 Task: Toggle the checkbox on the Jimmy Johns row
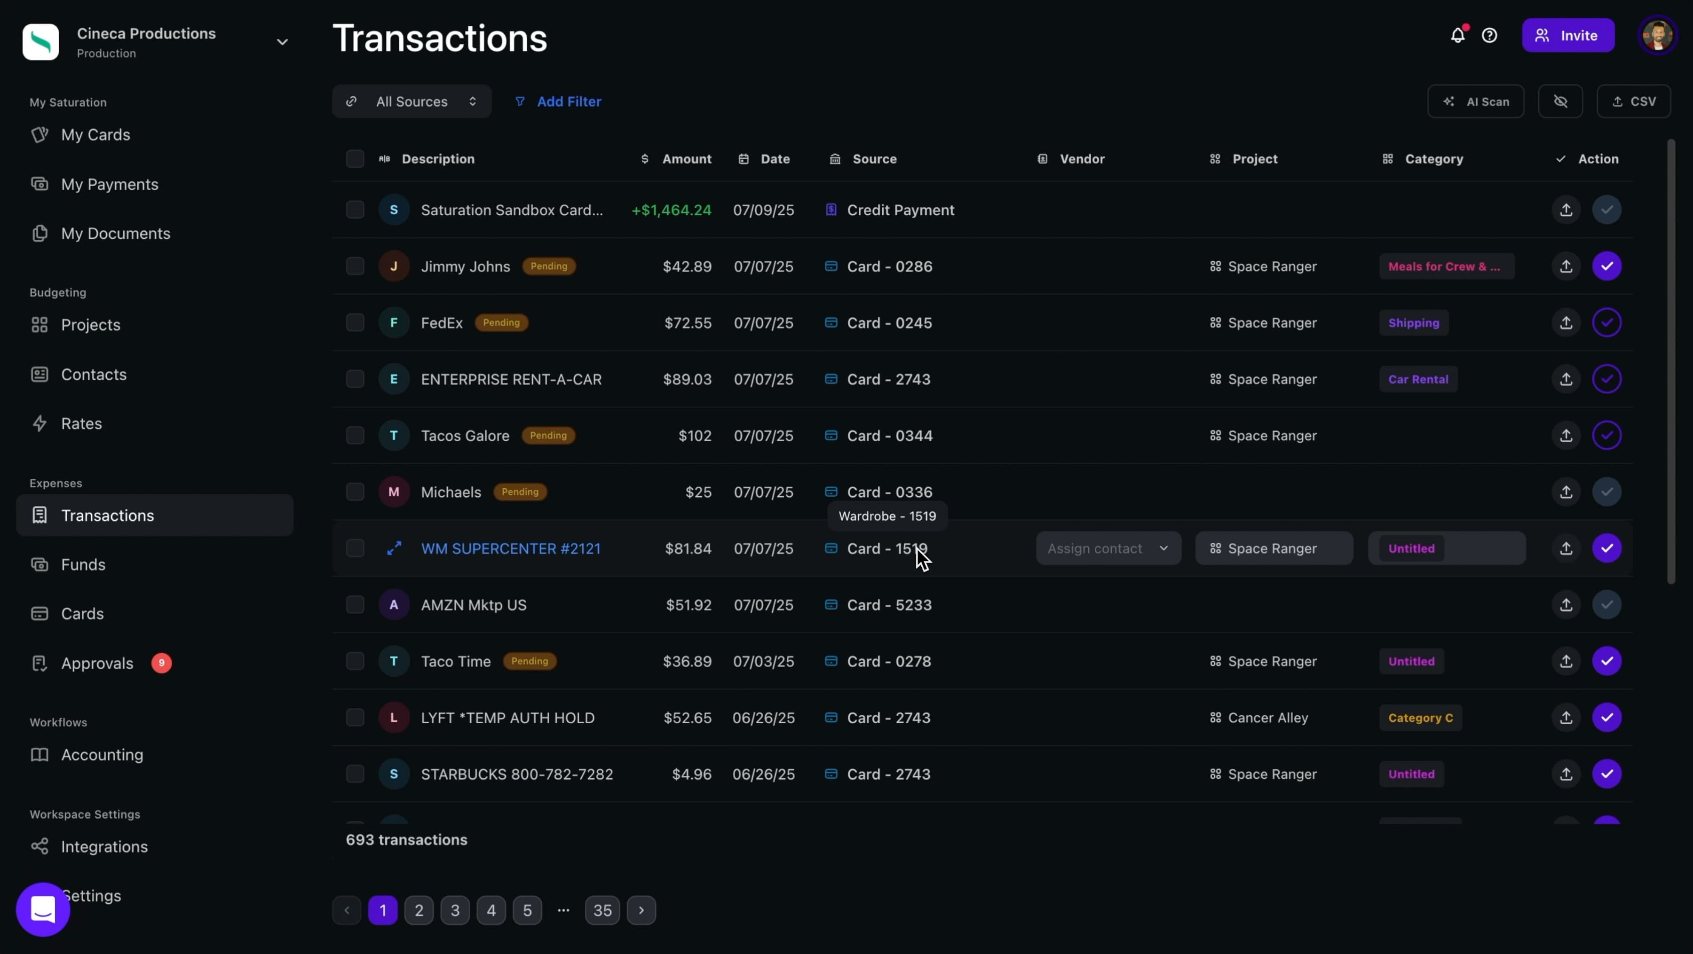click(354, 265)
